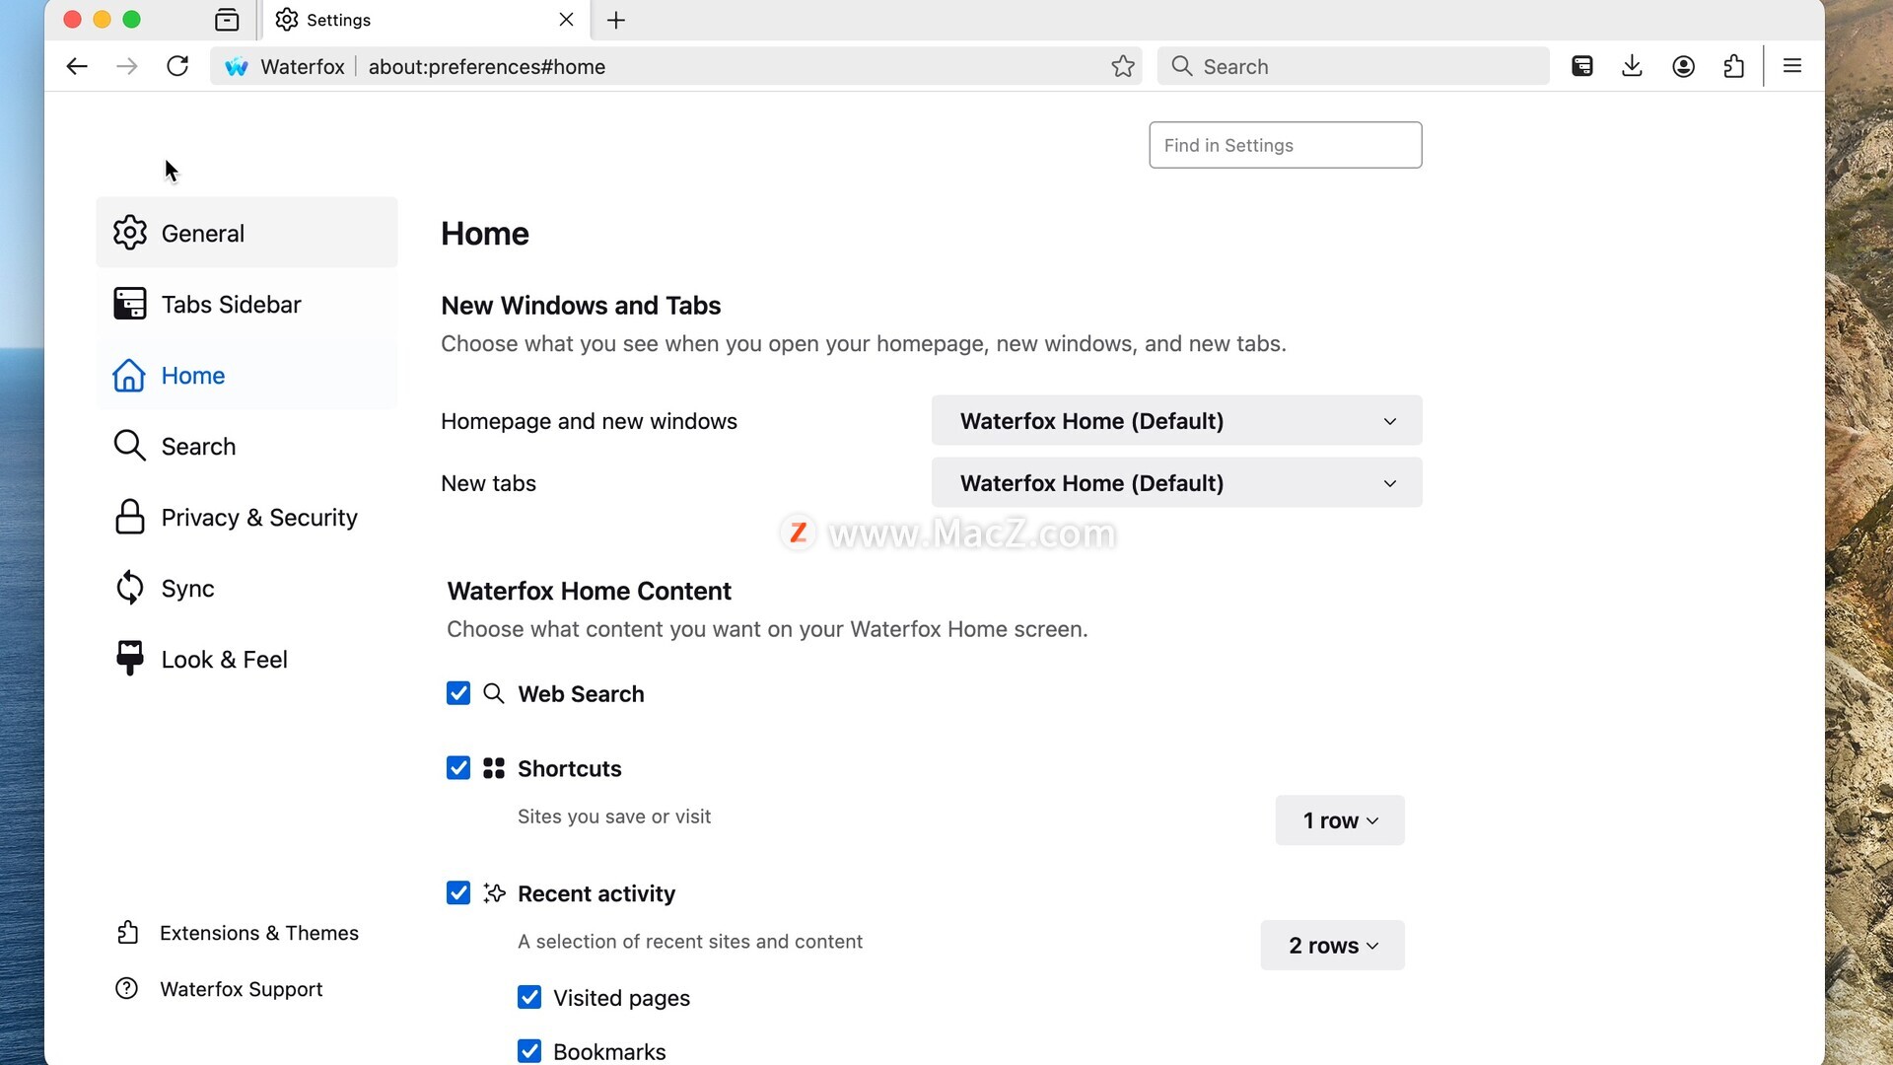This screenshot has height=1065, width=1893.
Task: Open Look & Feel settings section
Action: pyautogui.click(x=246, y=659)
